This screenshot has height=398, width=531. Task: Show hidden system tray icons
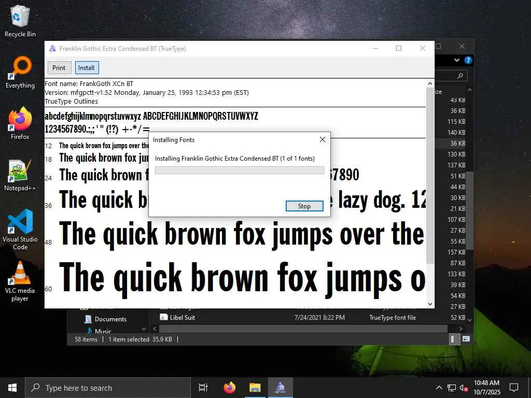(439, 388)
